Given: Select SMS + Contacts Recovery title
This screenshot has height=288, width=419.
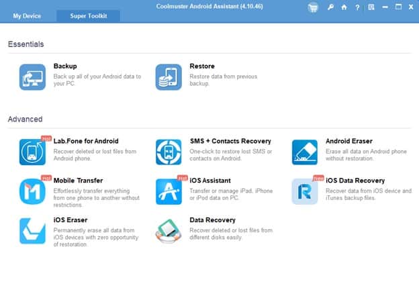Looking at the screenshot, I should point(230,141).
